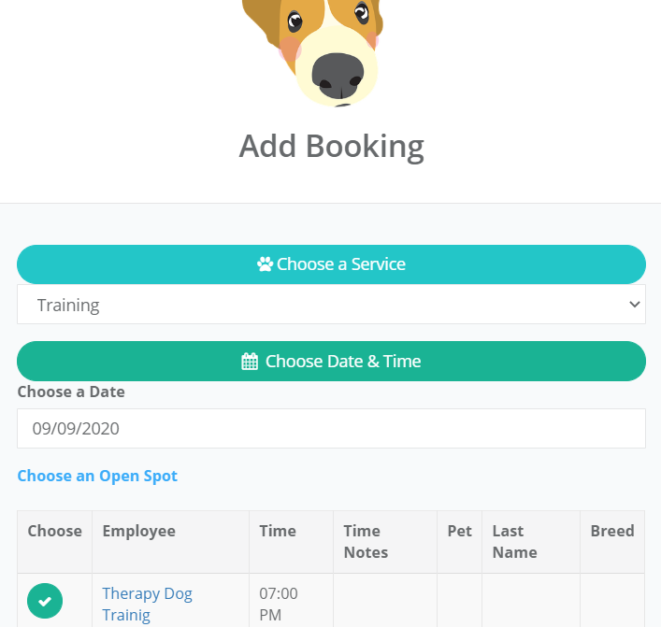Open the Therapy Dog Trainig employee link

147,605
